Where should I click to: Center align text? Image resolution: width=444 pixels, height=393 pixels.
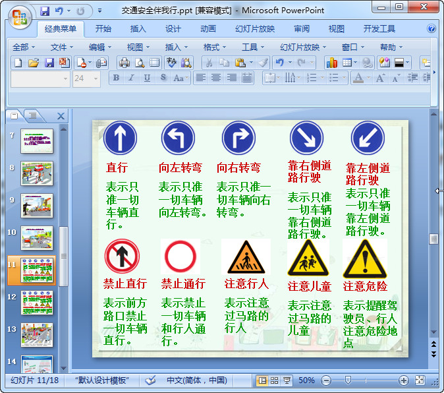(216, 78)
